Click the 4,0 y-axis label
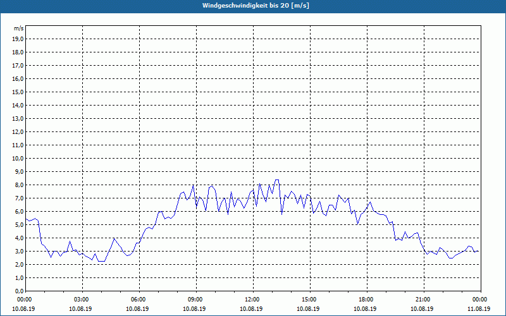506x316 pixels. click(19, 238)
